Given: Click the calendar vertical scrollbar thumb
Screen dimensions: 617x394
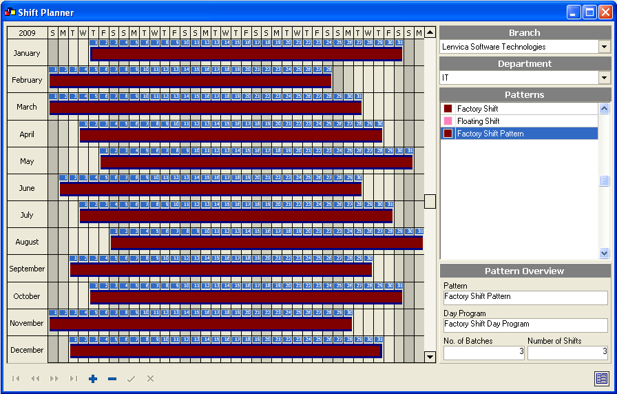Looking at the screenshot, I should tap(430, 202).
